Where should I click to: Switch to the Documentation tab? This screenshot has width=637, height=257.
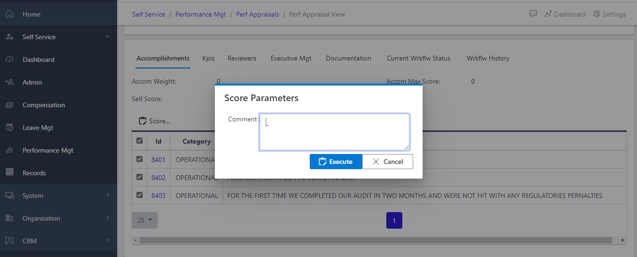(348, 58)
